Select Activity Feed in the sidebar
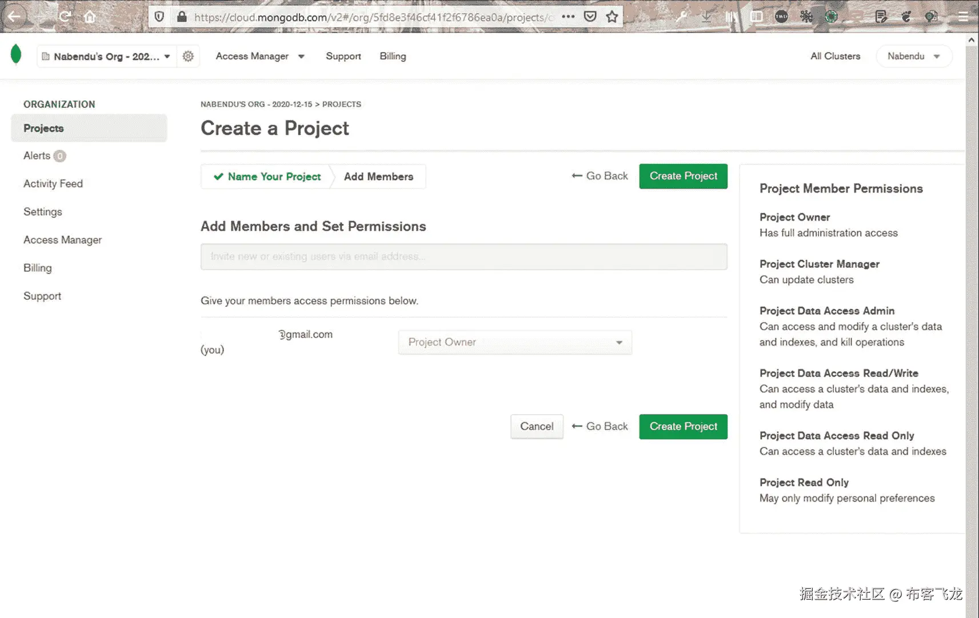This screenshot has height=618, width=979. click(x=53, y=183)
